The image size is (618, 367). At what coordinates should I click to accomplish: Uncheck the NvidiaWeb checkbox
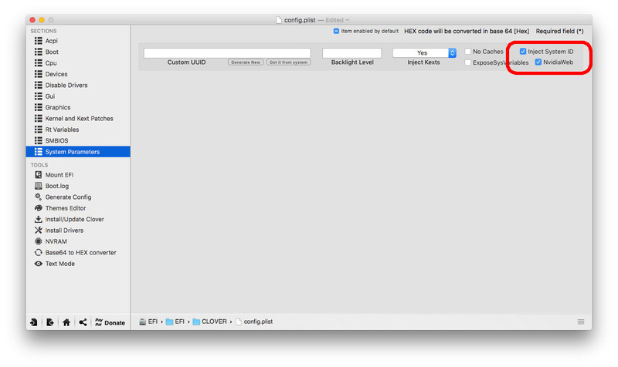(538, 62)
